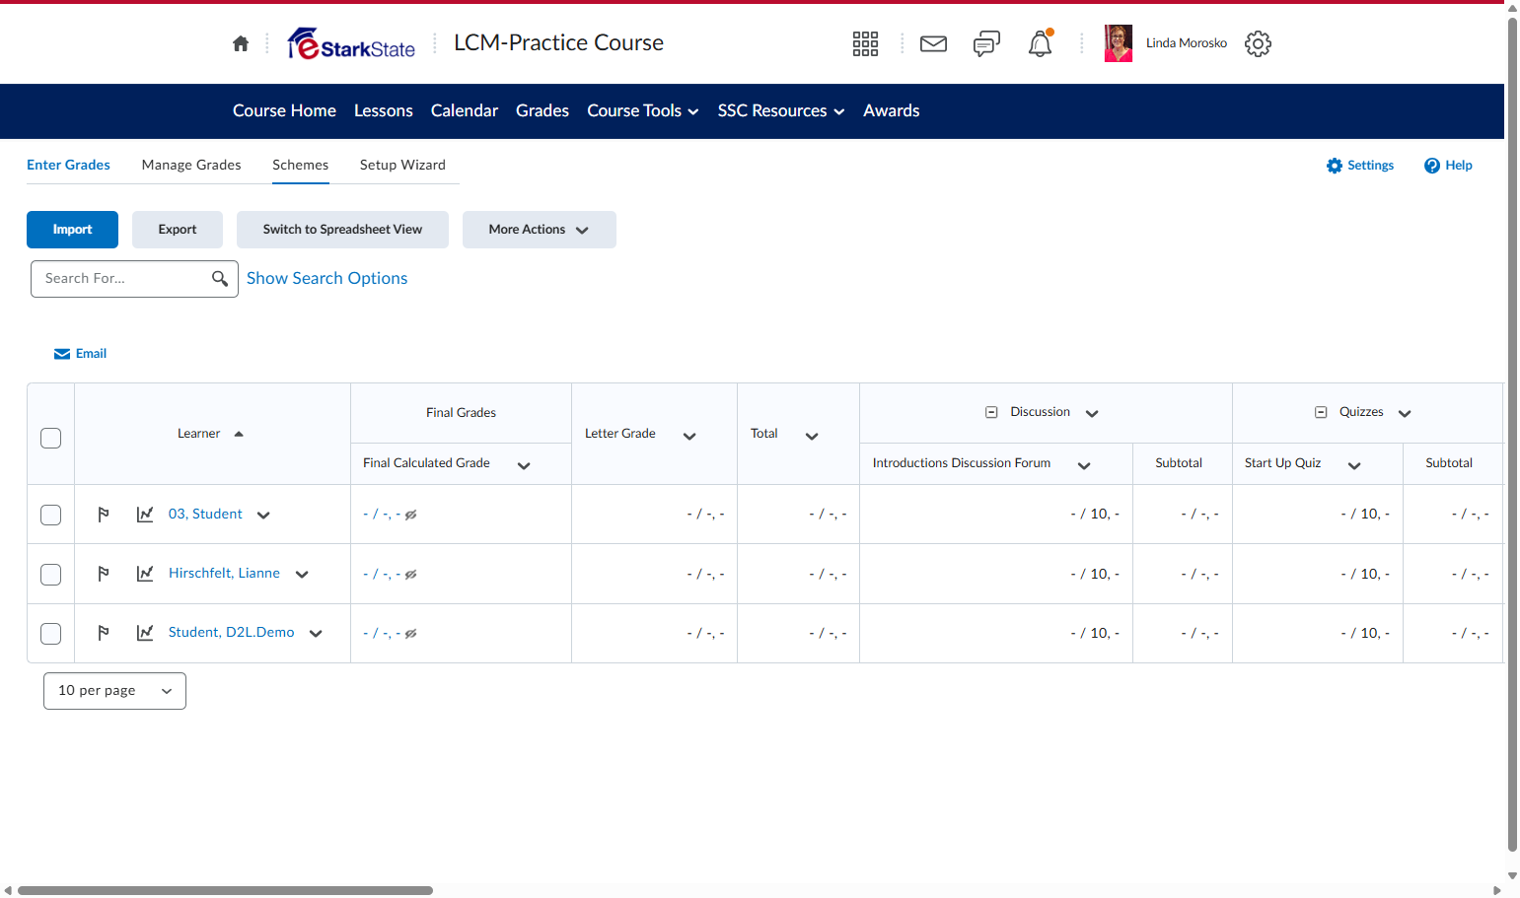Open admin tools gear icon in header
Image resolution: width=1520 pixels, height=898 pixels.
[x=1258, y=43]
